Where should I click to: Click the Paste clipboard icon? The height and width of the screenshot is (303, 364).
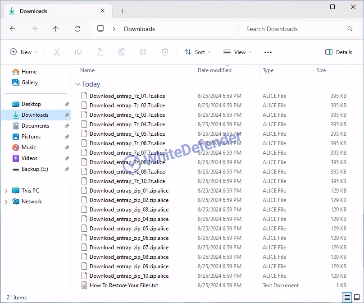click(x=100, y=52)
